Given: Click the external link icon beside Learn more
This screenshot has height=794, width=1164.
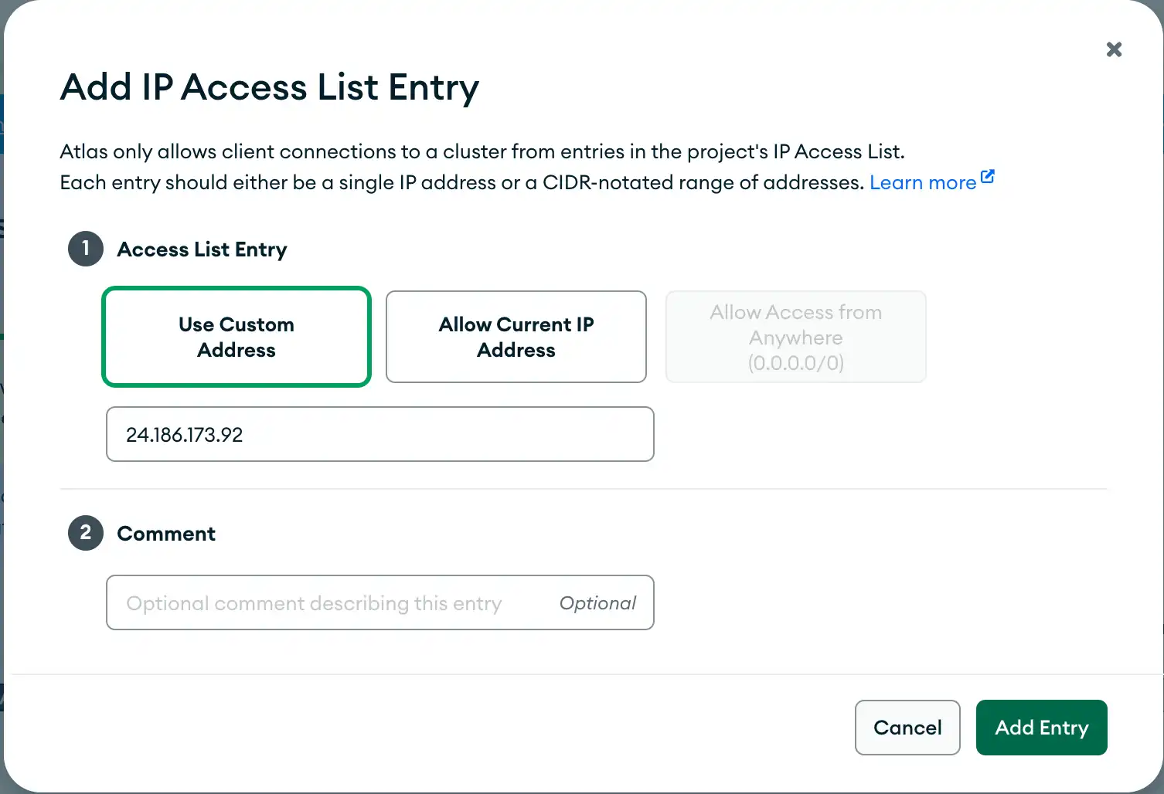Looking at the screenshot, I should pos(988,176).
